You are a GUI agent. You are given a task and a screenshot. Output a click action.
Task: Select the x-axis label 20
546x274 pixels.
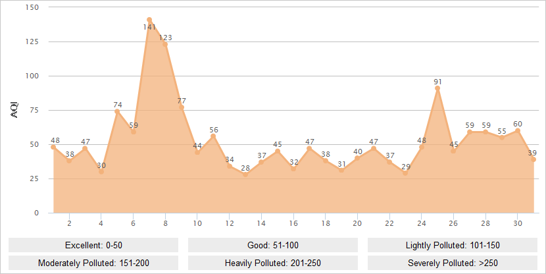(x=358, y=223)
